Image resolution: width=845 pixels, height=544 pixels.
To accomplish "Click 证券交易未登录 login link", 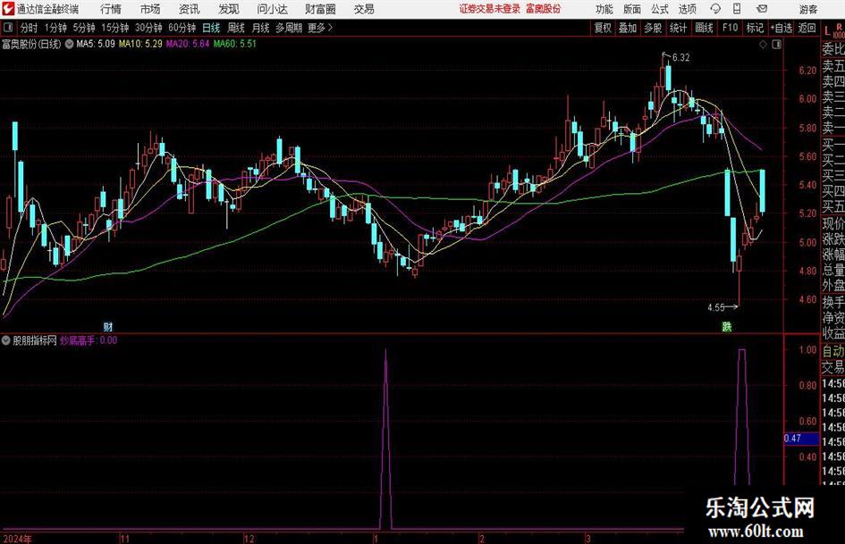I will [x=490, y=9].
